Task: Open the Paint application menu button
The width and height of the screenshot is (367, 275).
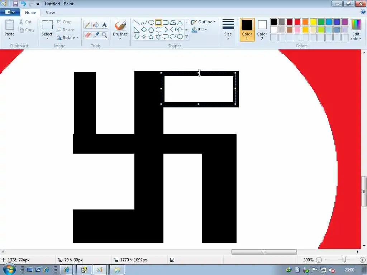Action: (x=10, y=12)
